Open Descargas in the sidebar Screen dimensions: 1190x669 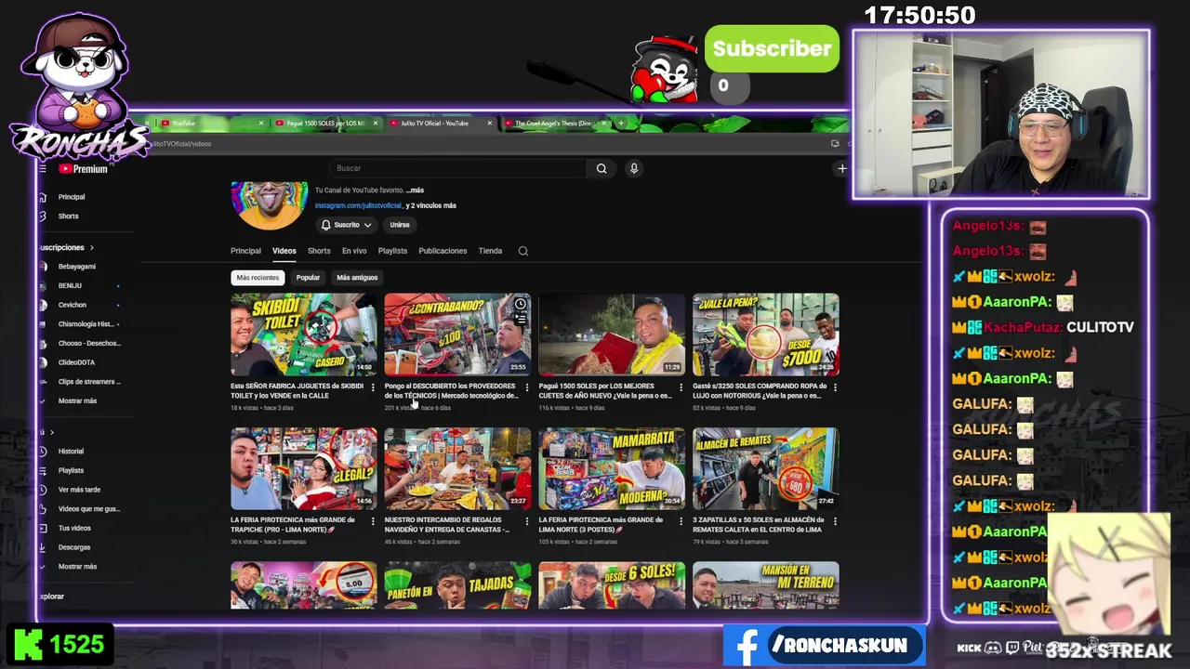(x=74, y=547)
